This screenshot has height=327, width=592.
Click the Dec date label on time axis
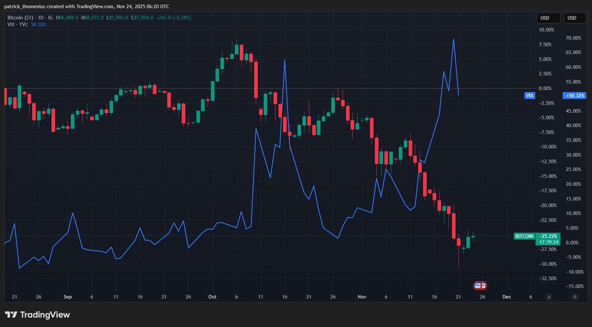click(x=507, y=297)
